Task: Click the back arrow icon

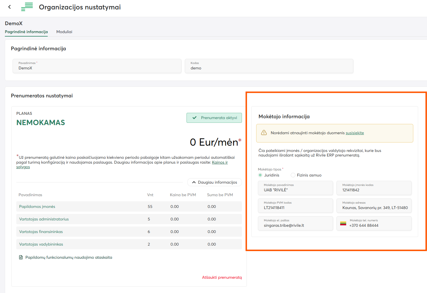Action: 9,7
